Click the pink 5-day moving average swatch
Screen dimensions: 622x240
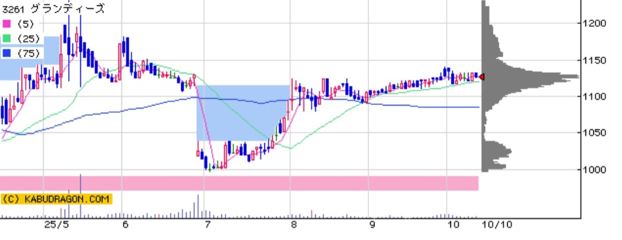point(7,24)
